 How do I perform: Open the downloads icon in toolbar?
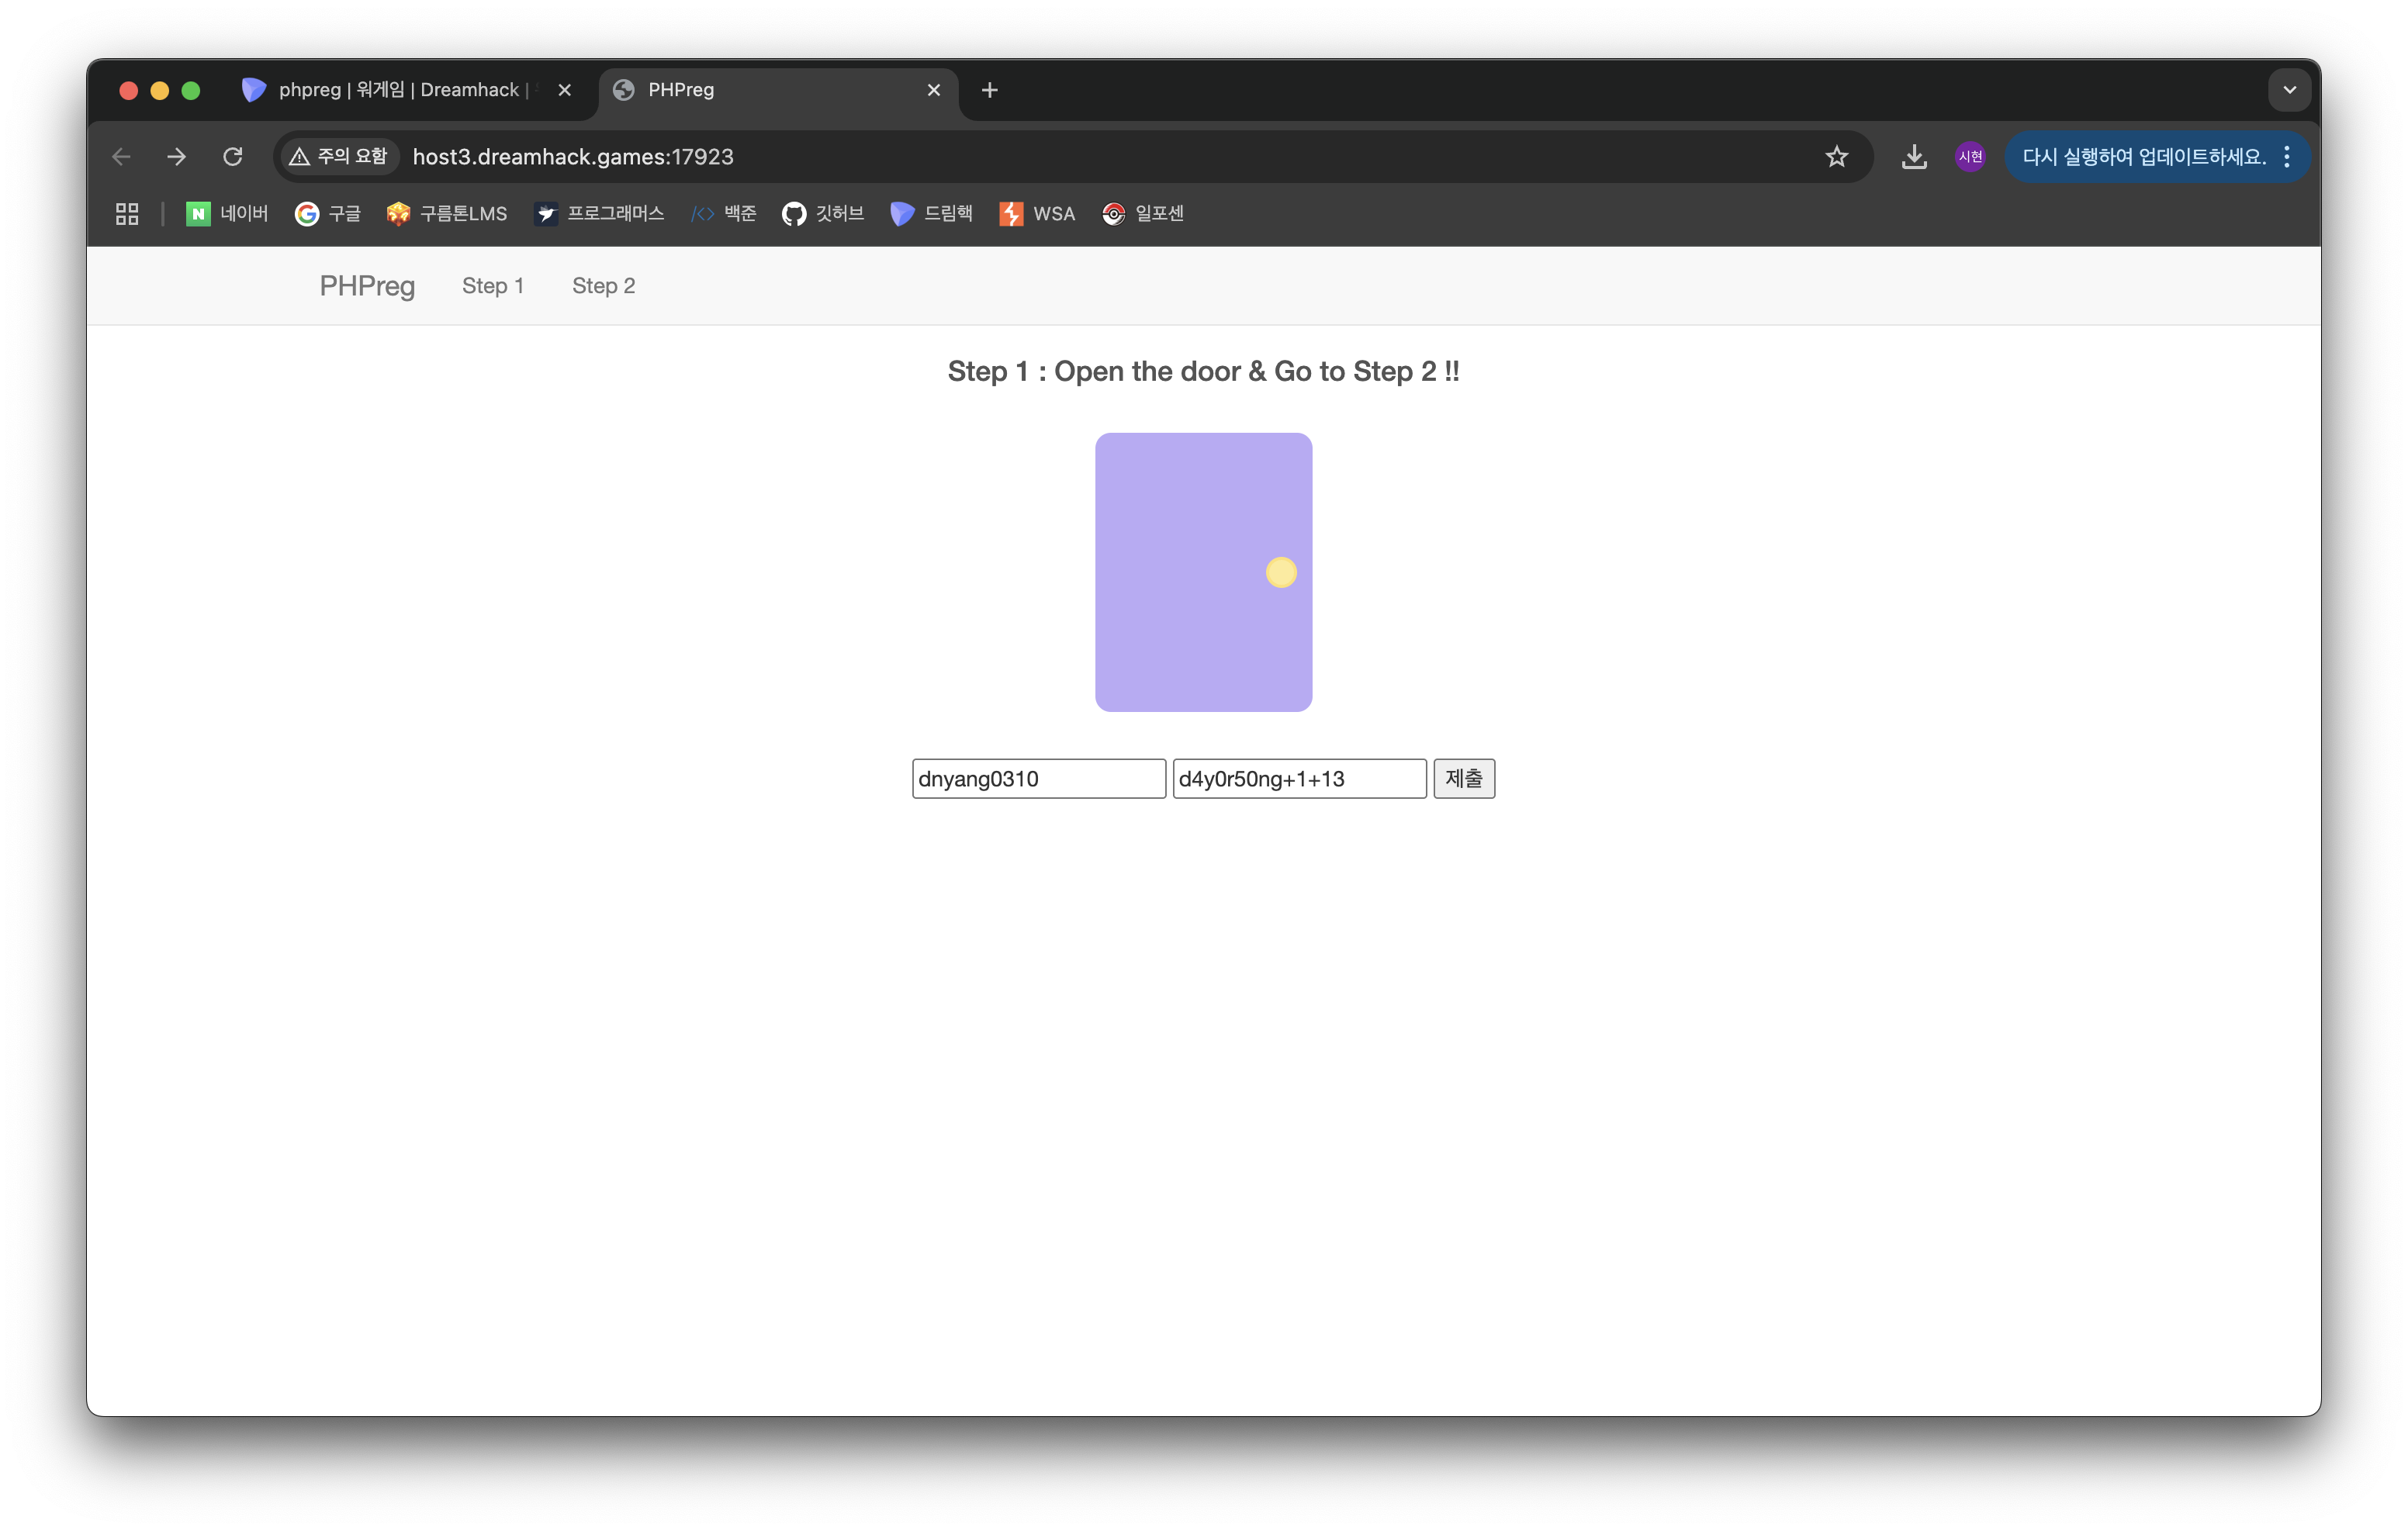coord(1913,157)
